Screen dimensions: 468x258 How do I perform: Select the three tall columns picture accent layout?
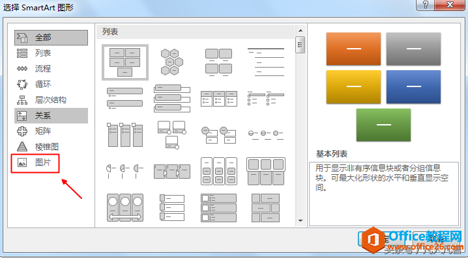click(125, 135)
